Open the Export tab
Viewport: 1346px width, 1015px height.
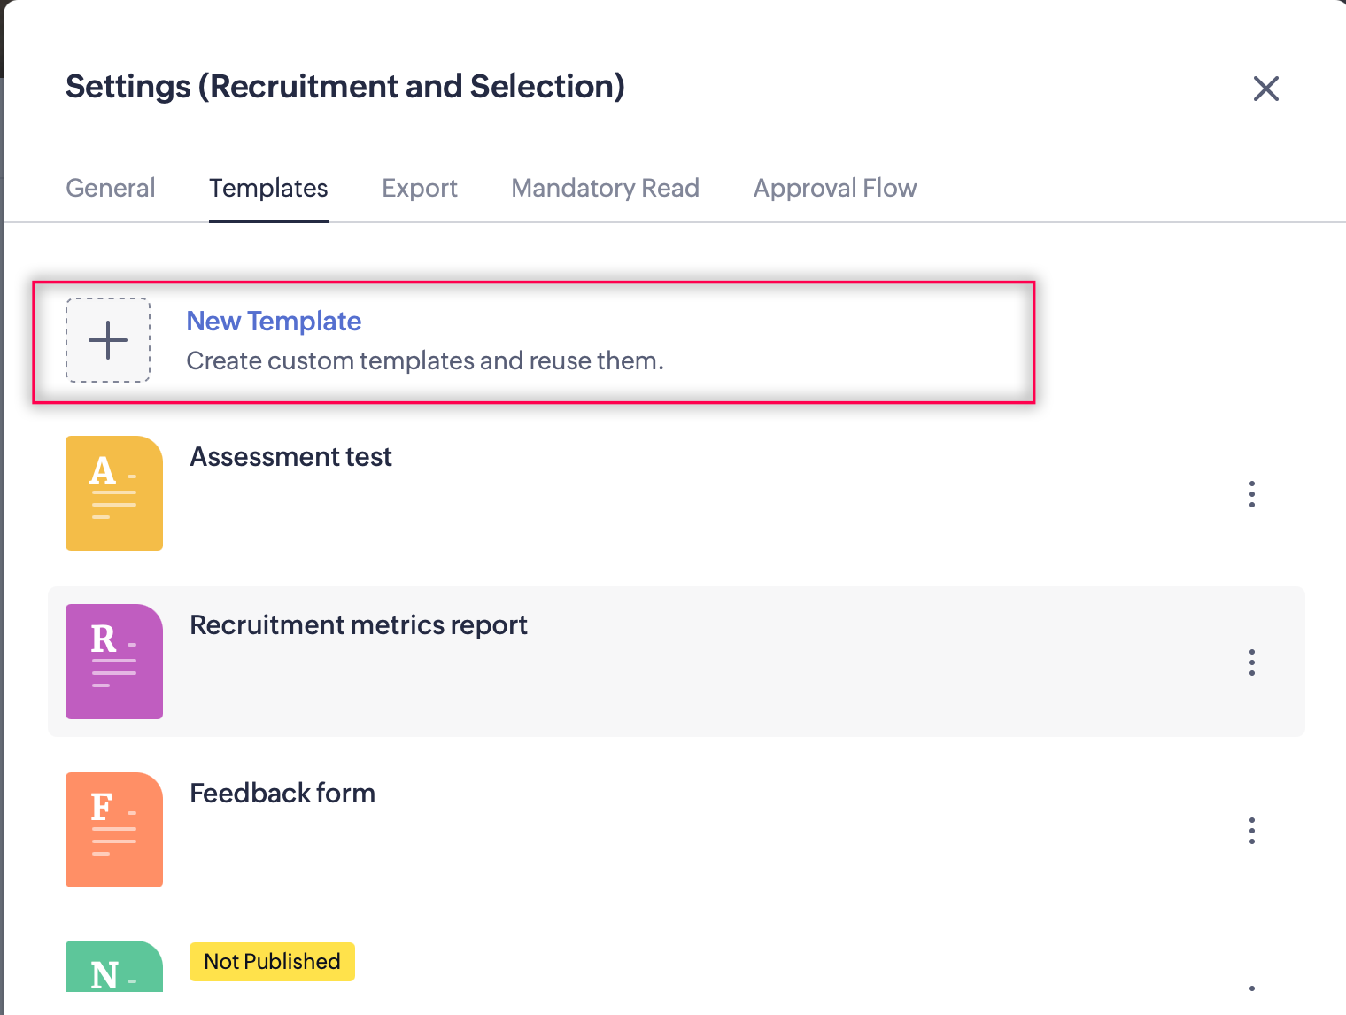(x=420, y=188)
